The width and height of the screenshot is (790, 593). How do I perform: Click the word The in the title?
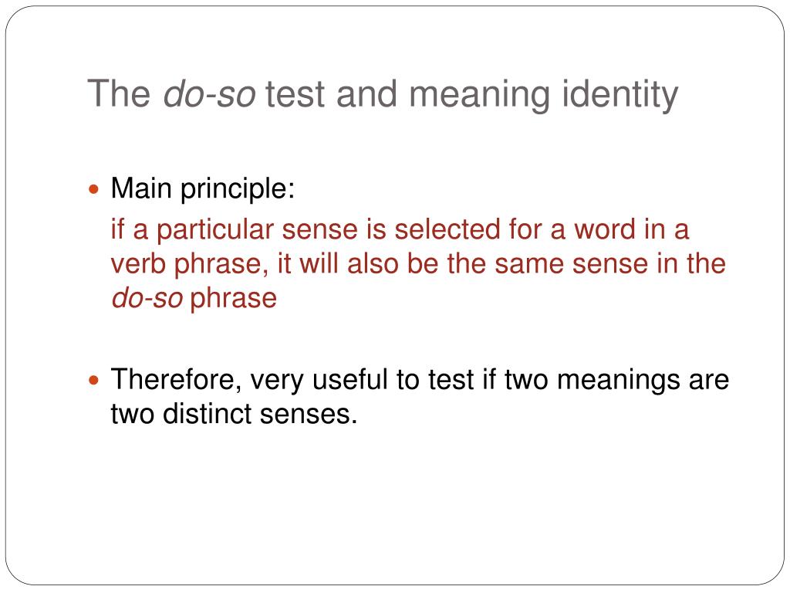pyautogui.click(x=119, y=94)
